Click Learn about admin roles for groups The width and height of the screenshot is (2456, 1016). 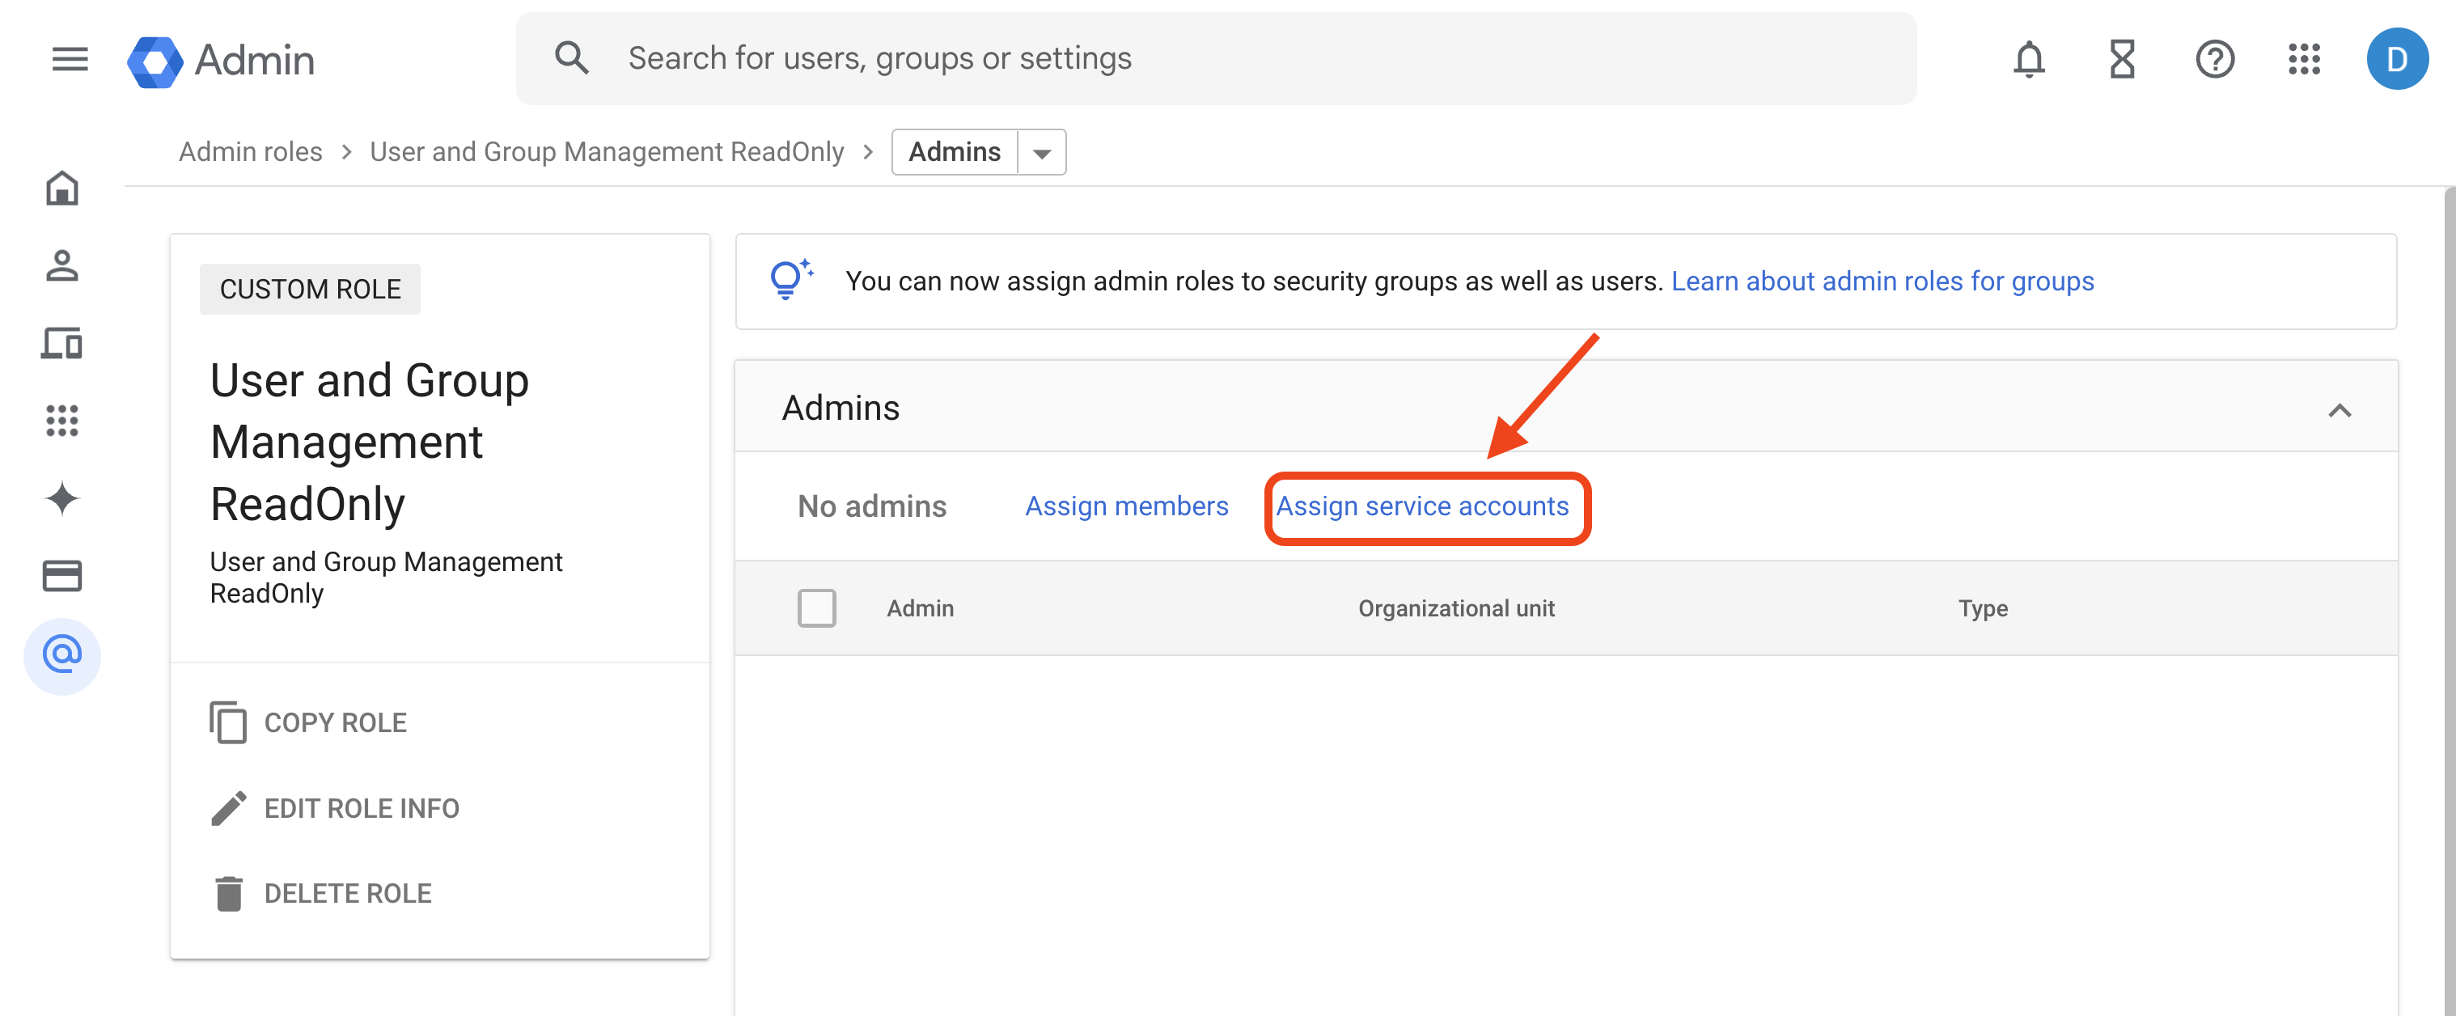(x=1883, y=280)
